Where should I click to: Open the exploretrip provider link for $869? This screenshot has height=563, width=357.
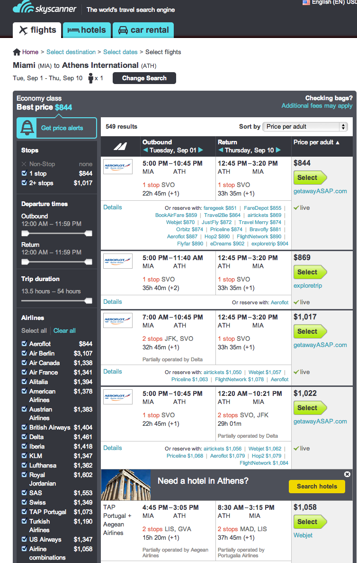[x=308, y=286]
